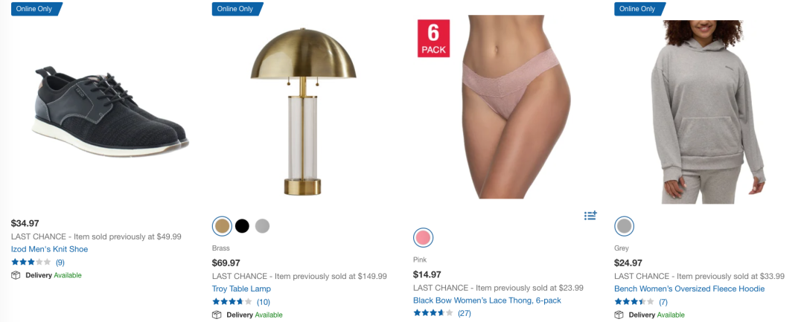Select the brass color swatch for the lamp
The width and height of the screenshot is (804, 322).
coord(222,226)
